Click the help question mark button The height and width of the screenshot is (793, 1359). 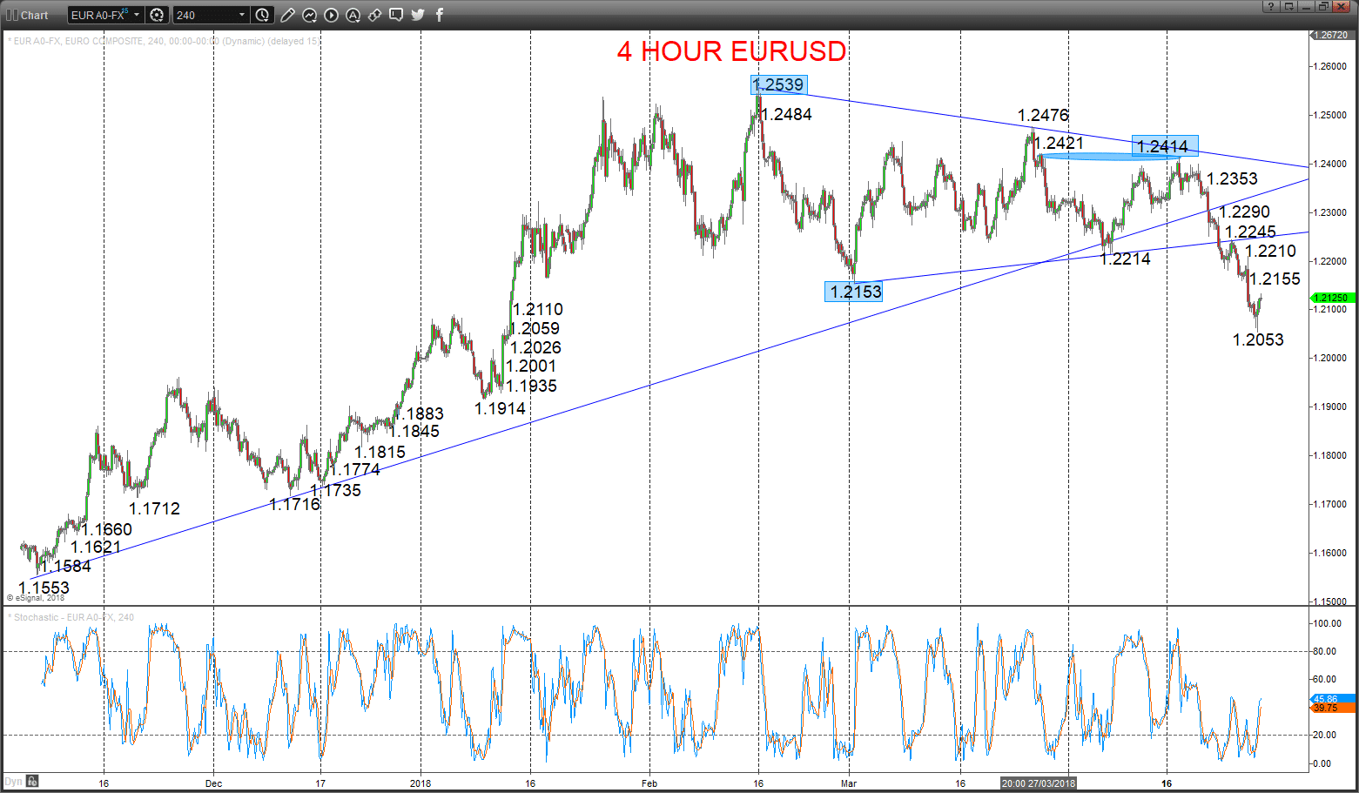point(1270,7)
